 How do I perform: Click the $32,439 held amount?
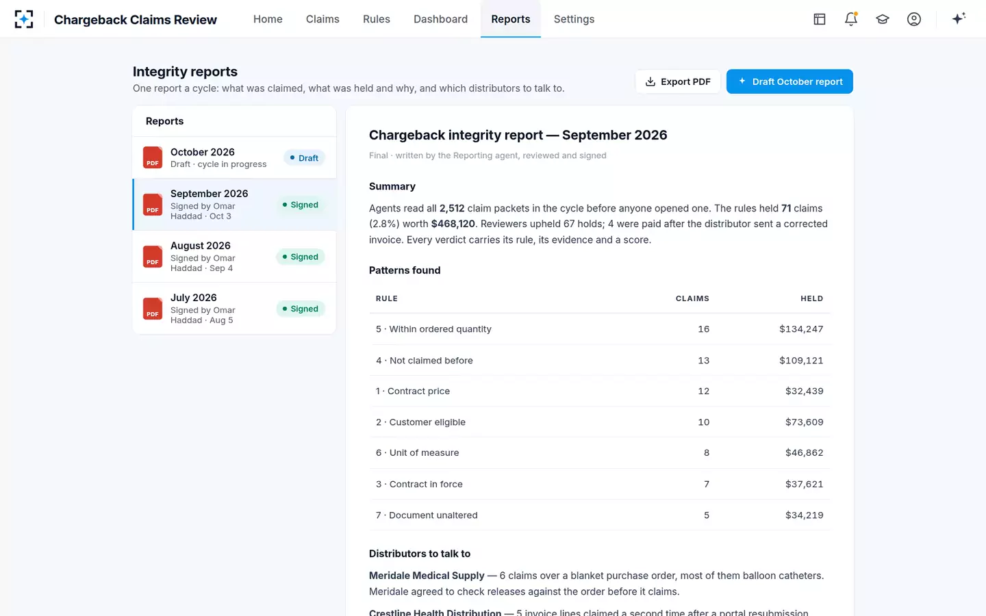pyautogui.click(x=805, y=392)
